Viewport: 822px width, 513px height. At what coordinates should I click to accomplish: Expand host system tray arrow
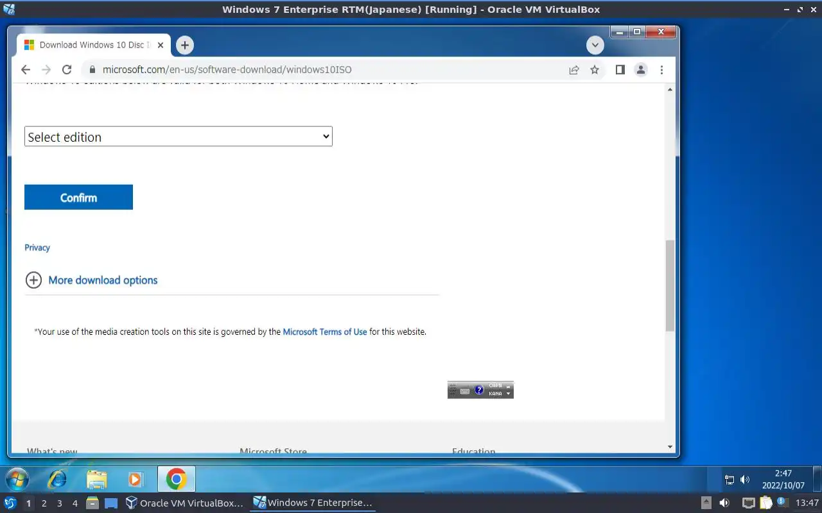pos(706,503)
